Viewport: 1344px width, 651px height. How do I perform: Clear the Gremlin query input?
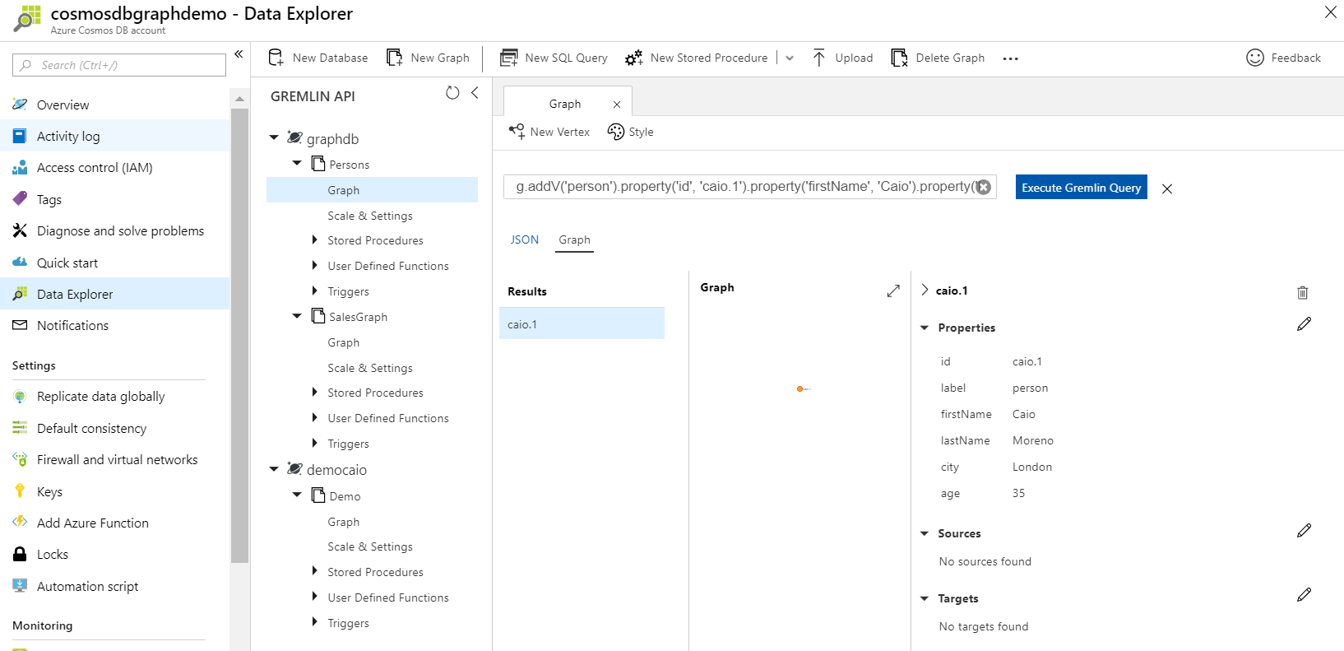click(x=984, y=187)
